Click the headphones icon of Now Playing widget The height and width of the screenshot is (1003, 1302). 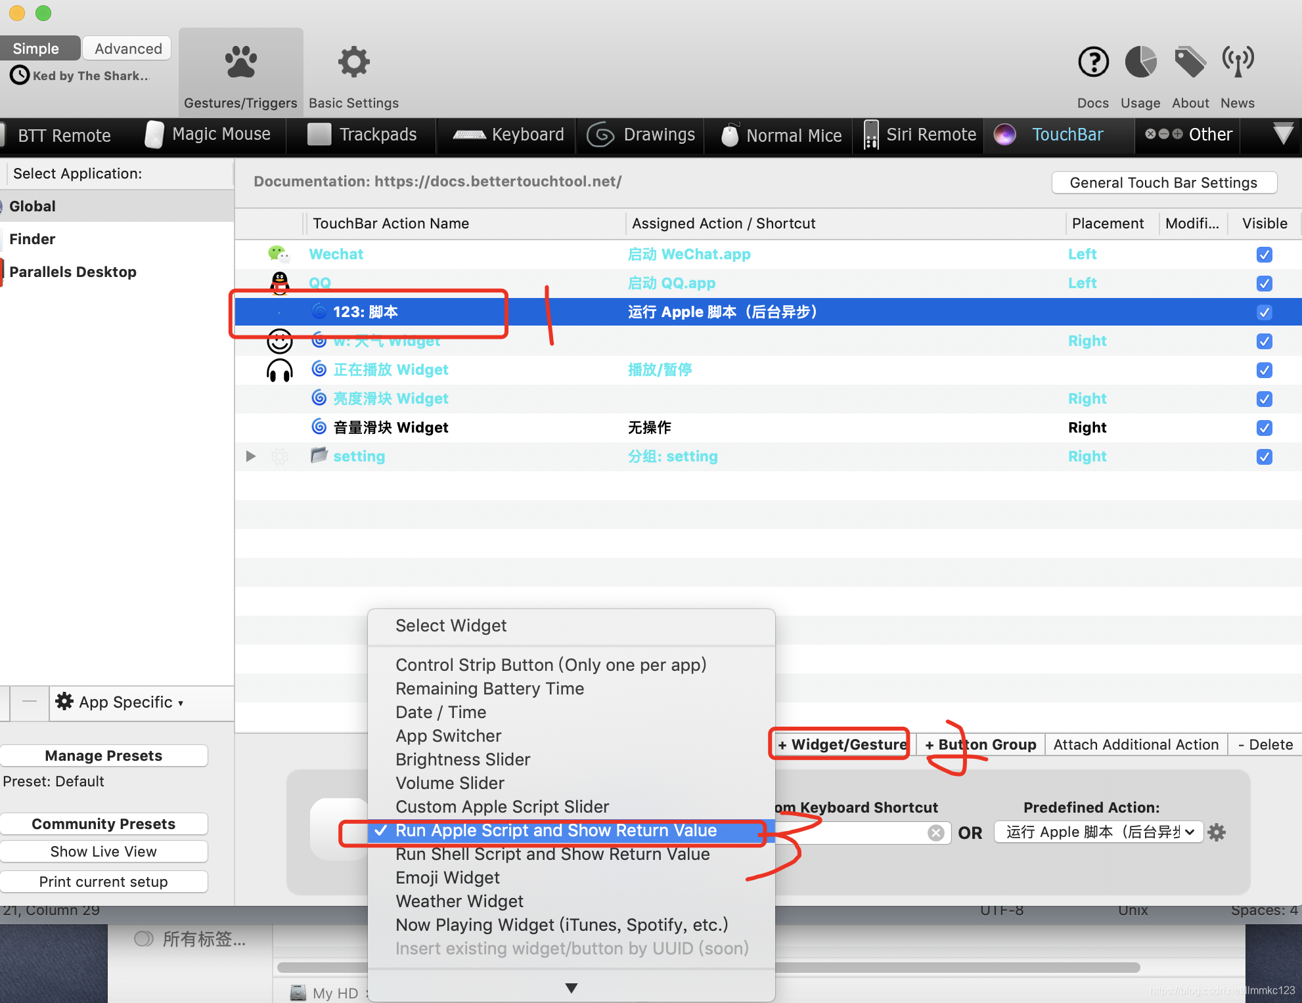pyautogui.click(x=280, y=370)
